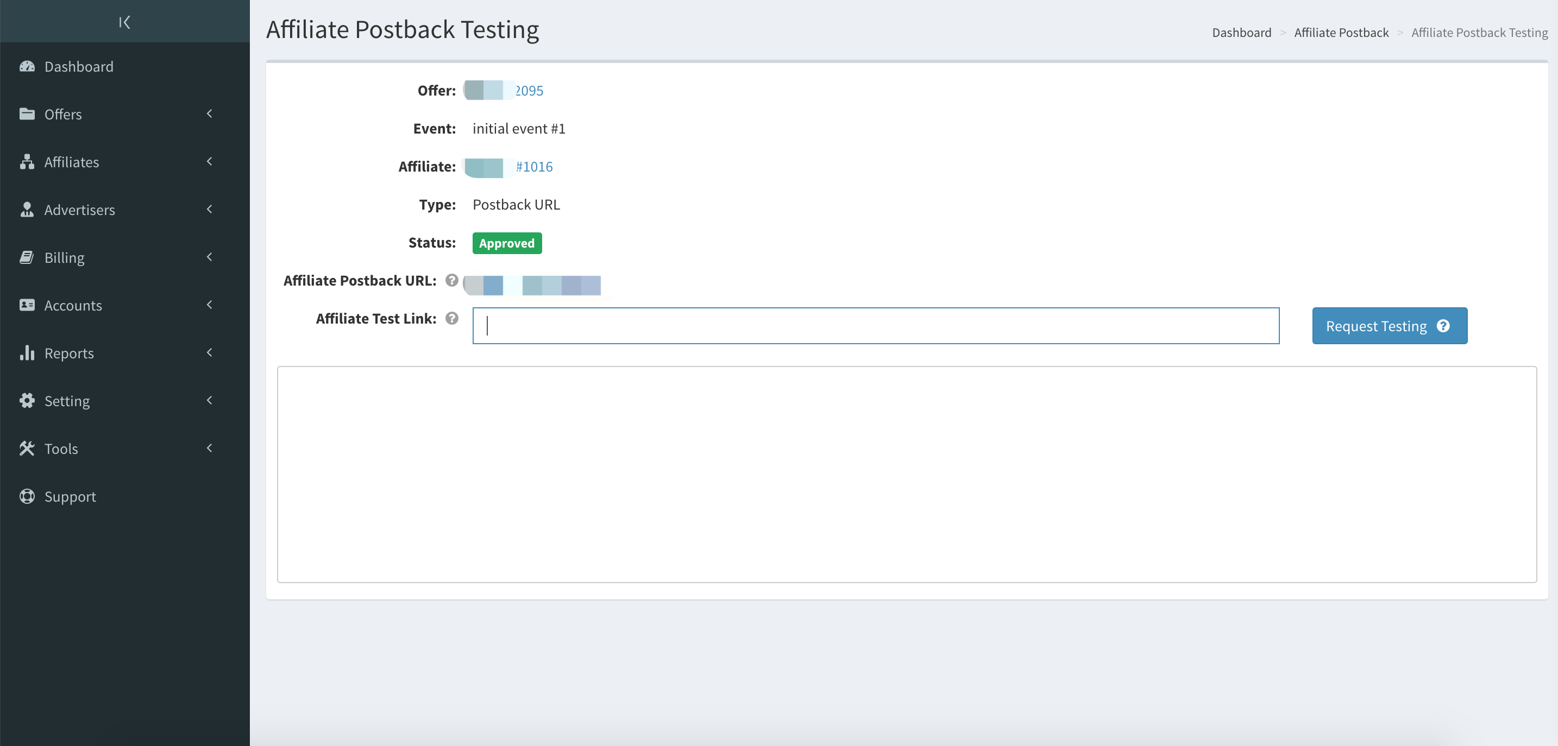
Task: Click the Tools wrench icon
Action: coord(27,448)
